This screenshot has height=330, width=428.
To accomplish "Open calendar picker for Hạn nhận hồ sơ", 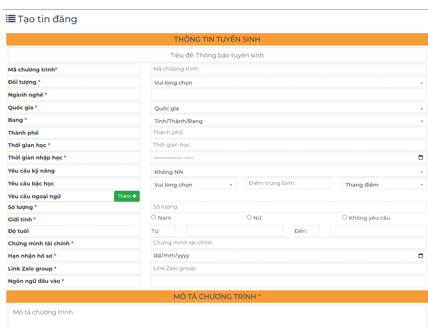I will click(x=421, y=256).
